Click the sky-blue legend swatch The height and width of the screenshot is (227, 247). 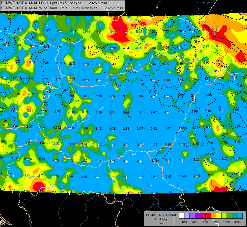pyautogui.click(x=240, y=216)
